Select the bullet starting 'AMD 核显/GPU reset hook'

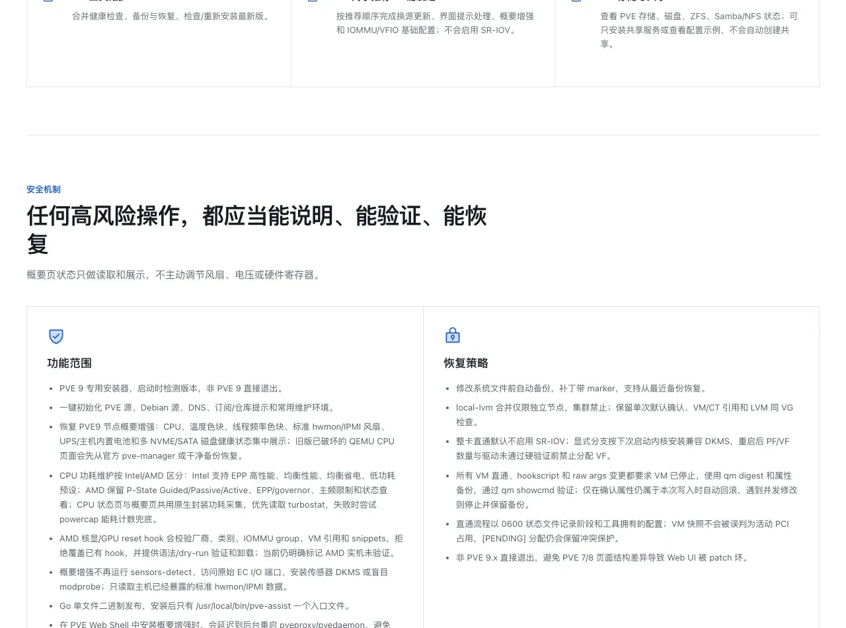pyautogui.click(x=231, y=546)
